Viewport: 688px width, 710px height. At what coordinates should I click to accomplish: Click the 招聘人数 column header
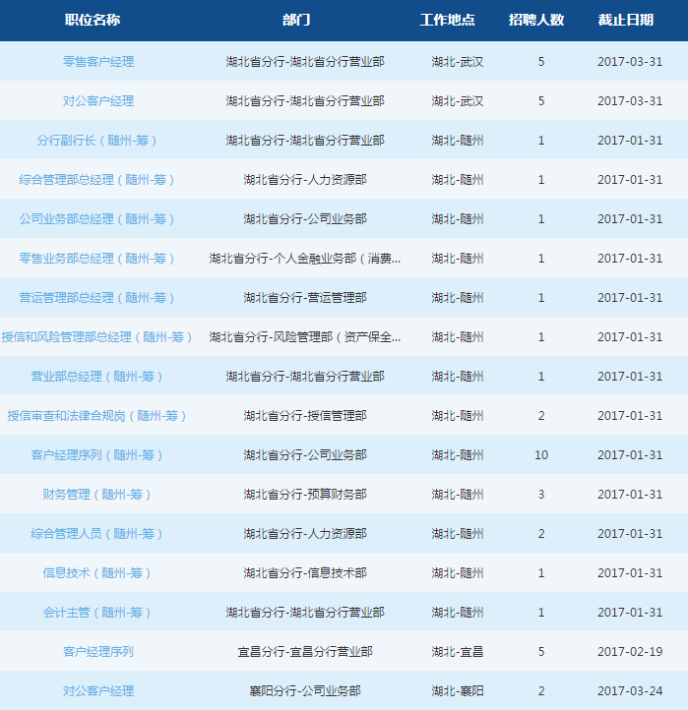tap(536, 21)
